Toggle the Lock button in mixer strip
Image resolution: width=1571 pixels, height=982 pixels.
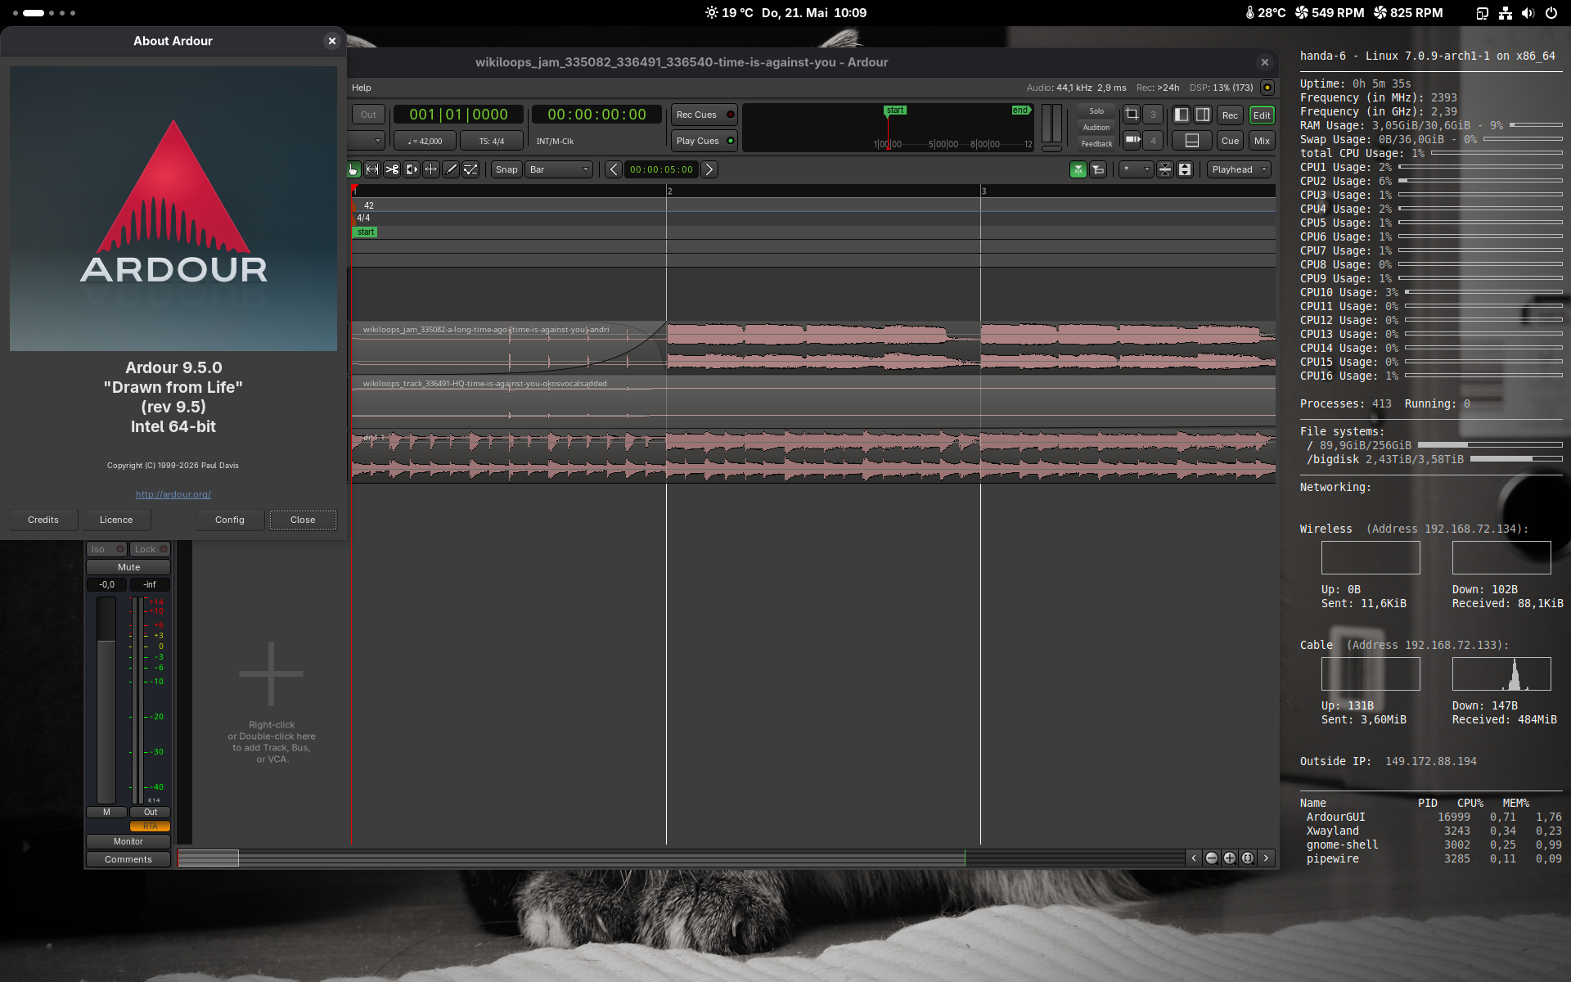[150, 549]
